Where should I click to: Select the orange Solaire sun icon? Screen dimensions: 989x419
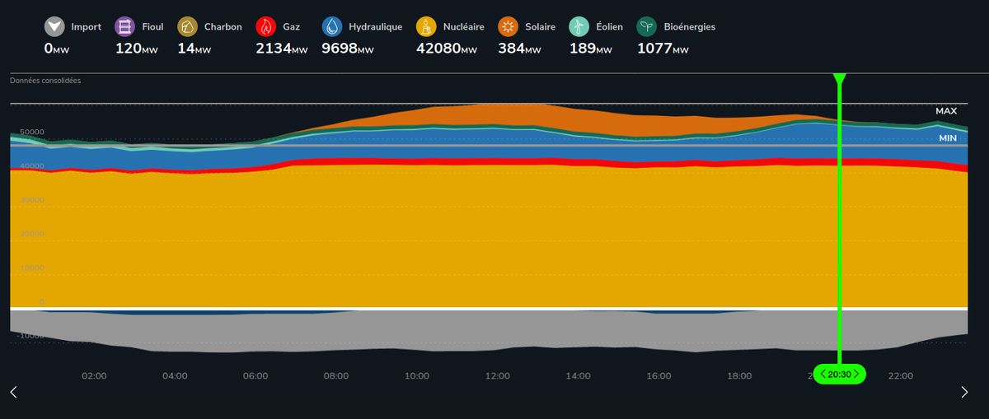[x=509, y=27]
